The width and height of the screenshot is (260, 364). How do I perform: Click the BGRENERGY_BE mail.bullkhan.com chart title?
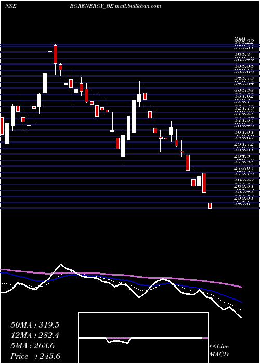point(115,6)
